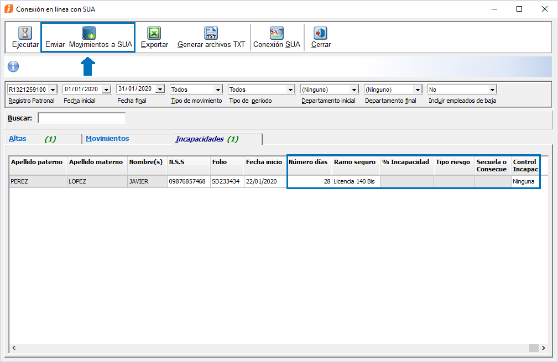Click the Generar archivos TXT icon

click(x=211, y=33)
